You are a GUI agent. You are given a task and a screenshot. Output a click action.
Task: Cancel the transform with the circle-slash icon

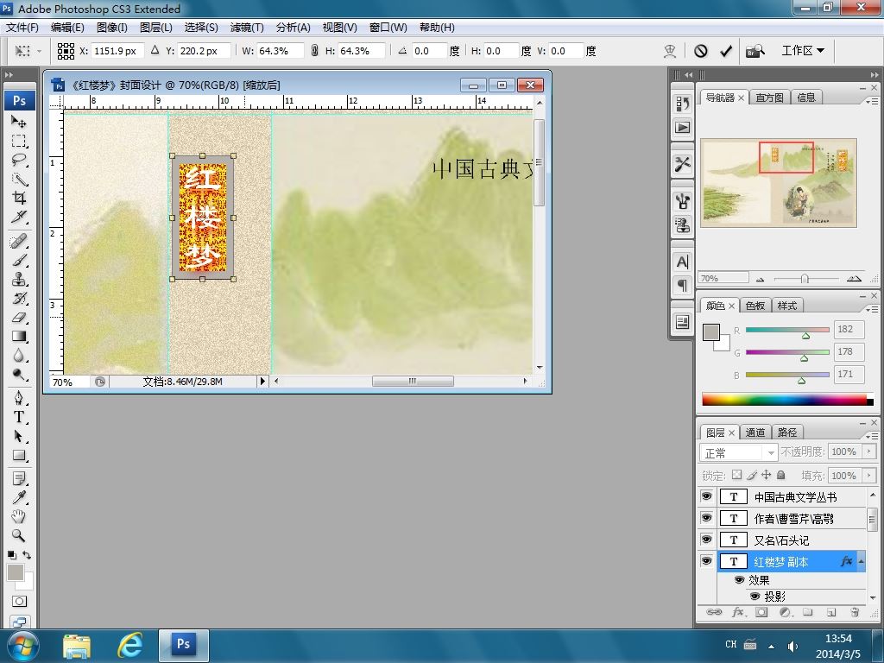point(700,51)
